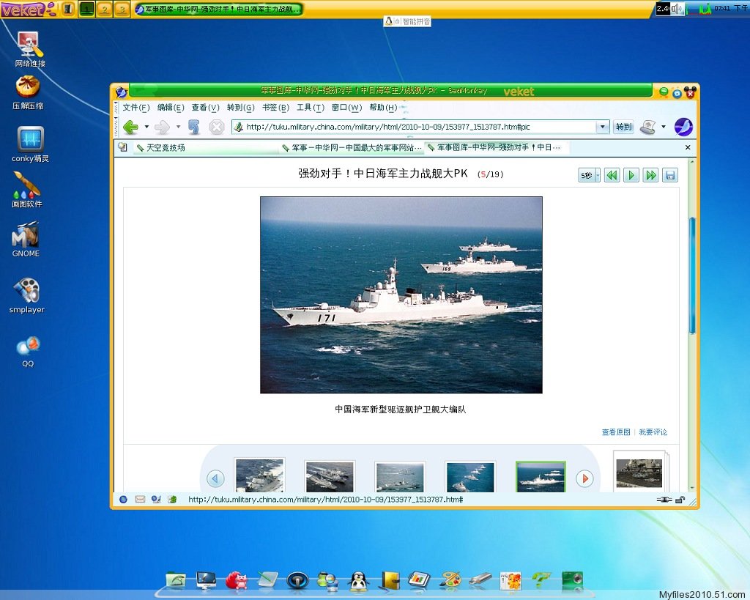Click the 转到 go button next to the URL bar

coord(623,127)
